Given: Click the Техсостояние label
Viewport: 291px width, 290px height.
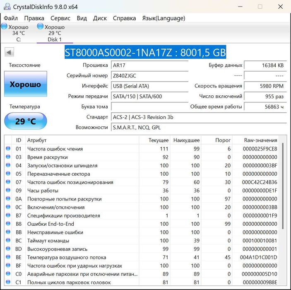Looking at the screenshot, I should point(25,65).
